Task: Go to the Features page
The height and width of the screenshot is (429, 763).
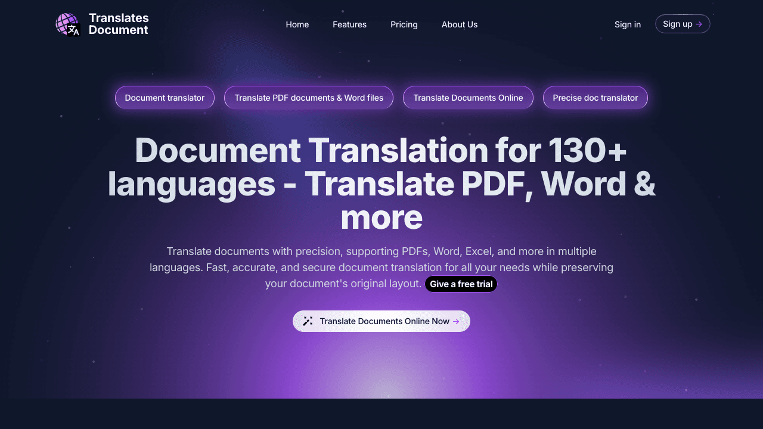Action: [349, 24]
